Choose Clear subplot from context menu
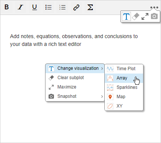The height and width of the screenshot is (143, 161). click(x=75, y=78)
